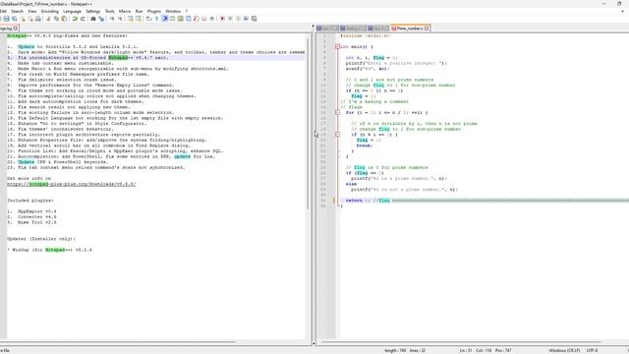629x354 pixels.
Task: Click the Undo toolbar icon
Action: (75, 19)
